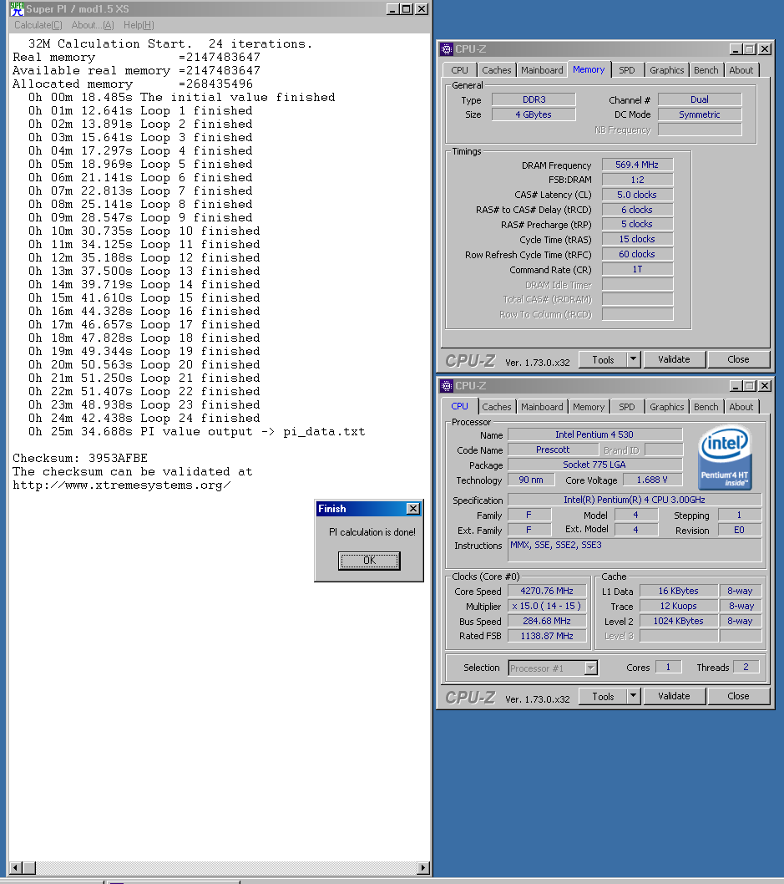Open Graphics tab in lower CPU-Z window
This screenshot has width=784, height=884.
667,406
